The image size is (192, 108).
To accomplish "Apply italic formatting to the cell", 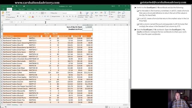I will [x=20, y=16].
